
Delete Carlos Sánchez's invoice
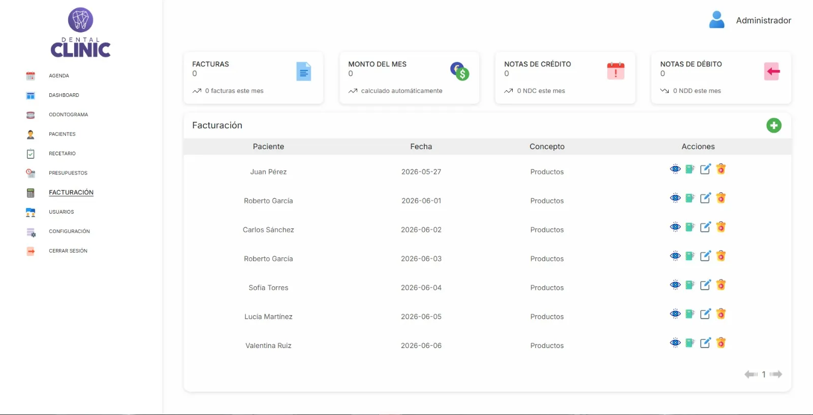[721, 227]
